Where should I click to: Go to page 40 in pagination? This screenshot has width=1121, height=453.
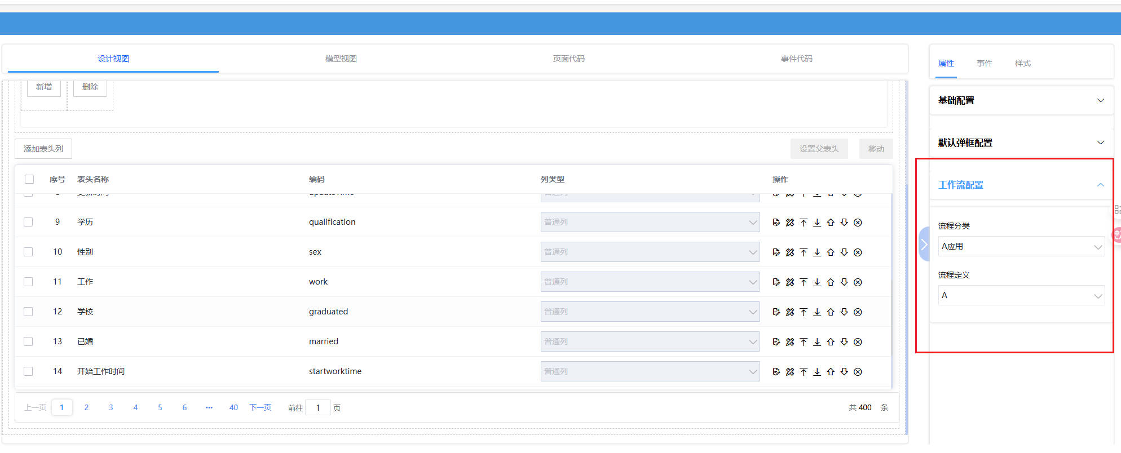tap(233, 407)
